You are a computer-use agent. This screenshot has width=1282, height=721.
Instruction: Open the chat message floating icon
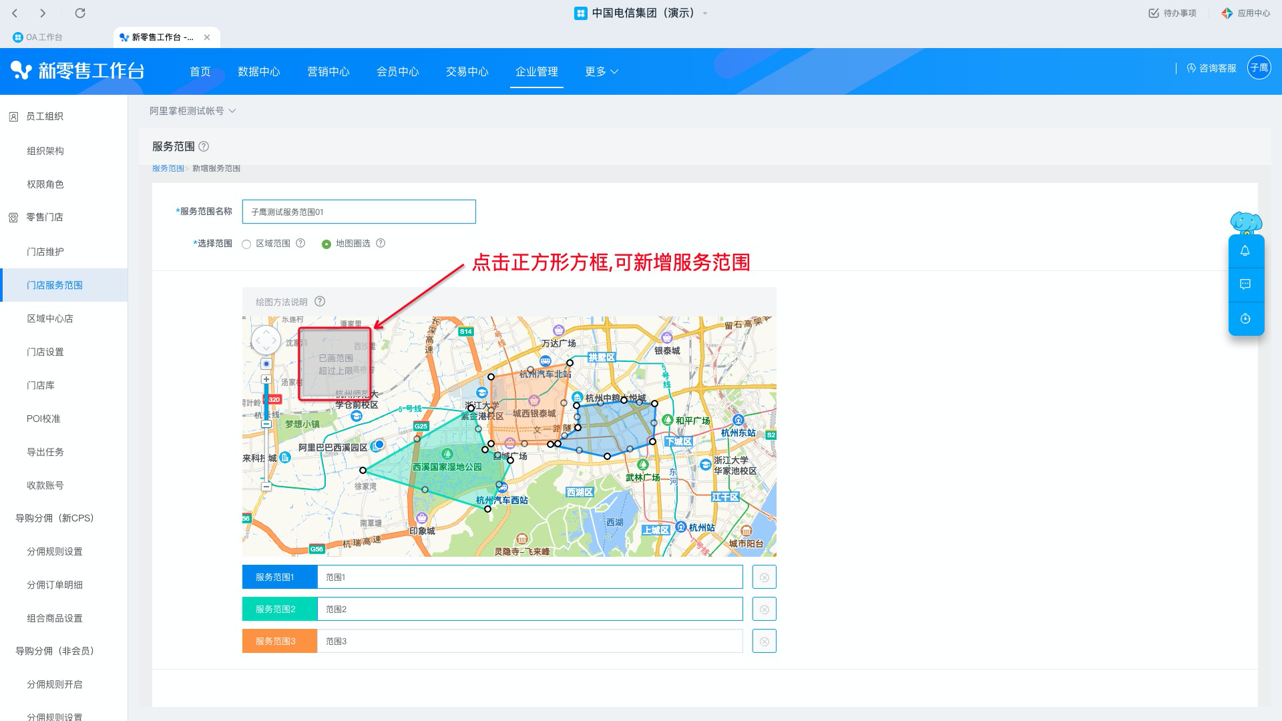1245,284
